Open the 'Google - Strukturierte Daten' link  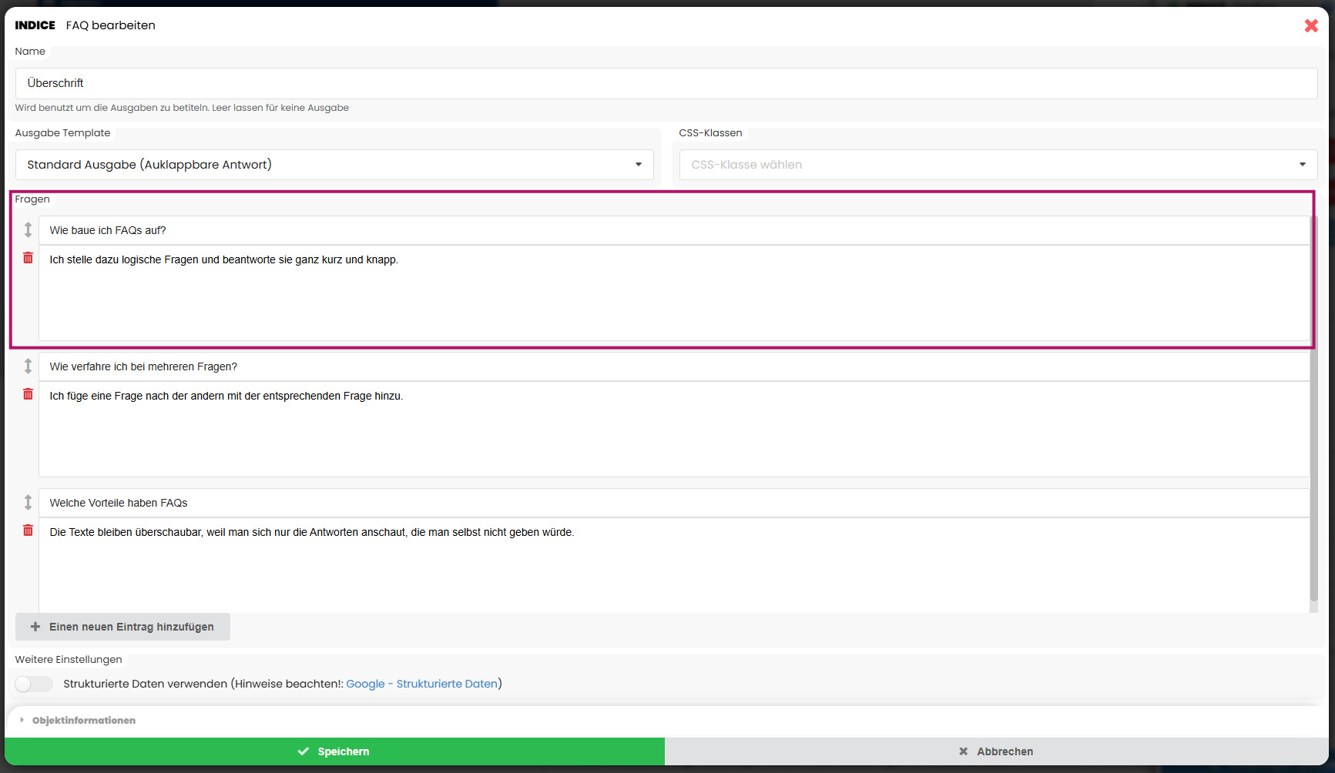click(421, 684)
